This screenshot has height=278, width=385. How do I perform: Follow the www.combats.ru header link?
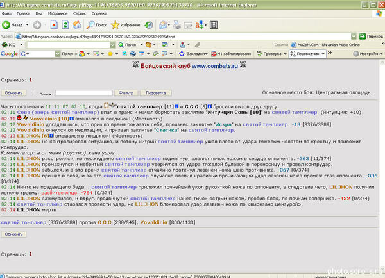[215, 66]
